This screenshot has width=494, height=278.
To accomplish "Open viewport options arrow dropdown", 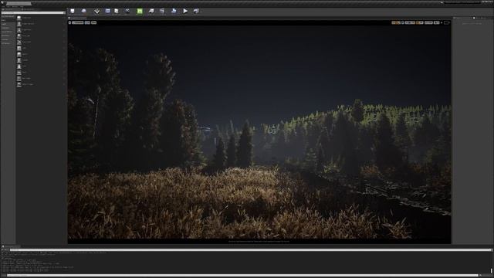I will [69, 22].
